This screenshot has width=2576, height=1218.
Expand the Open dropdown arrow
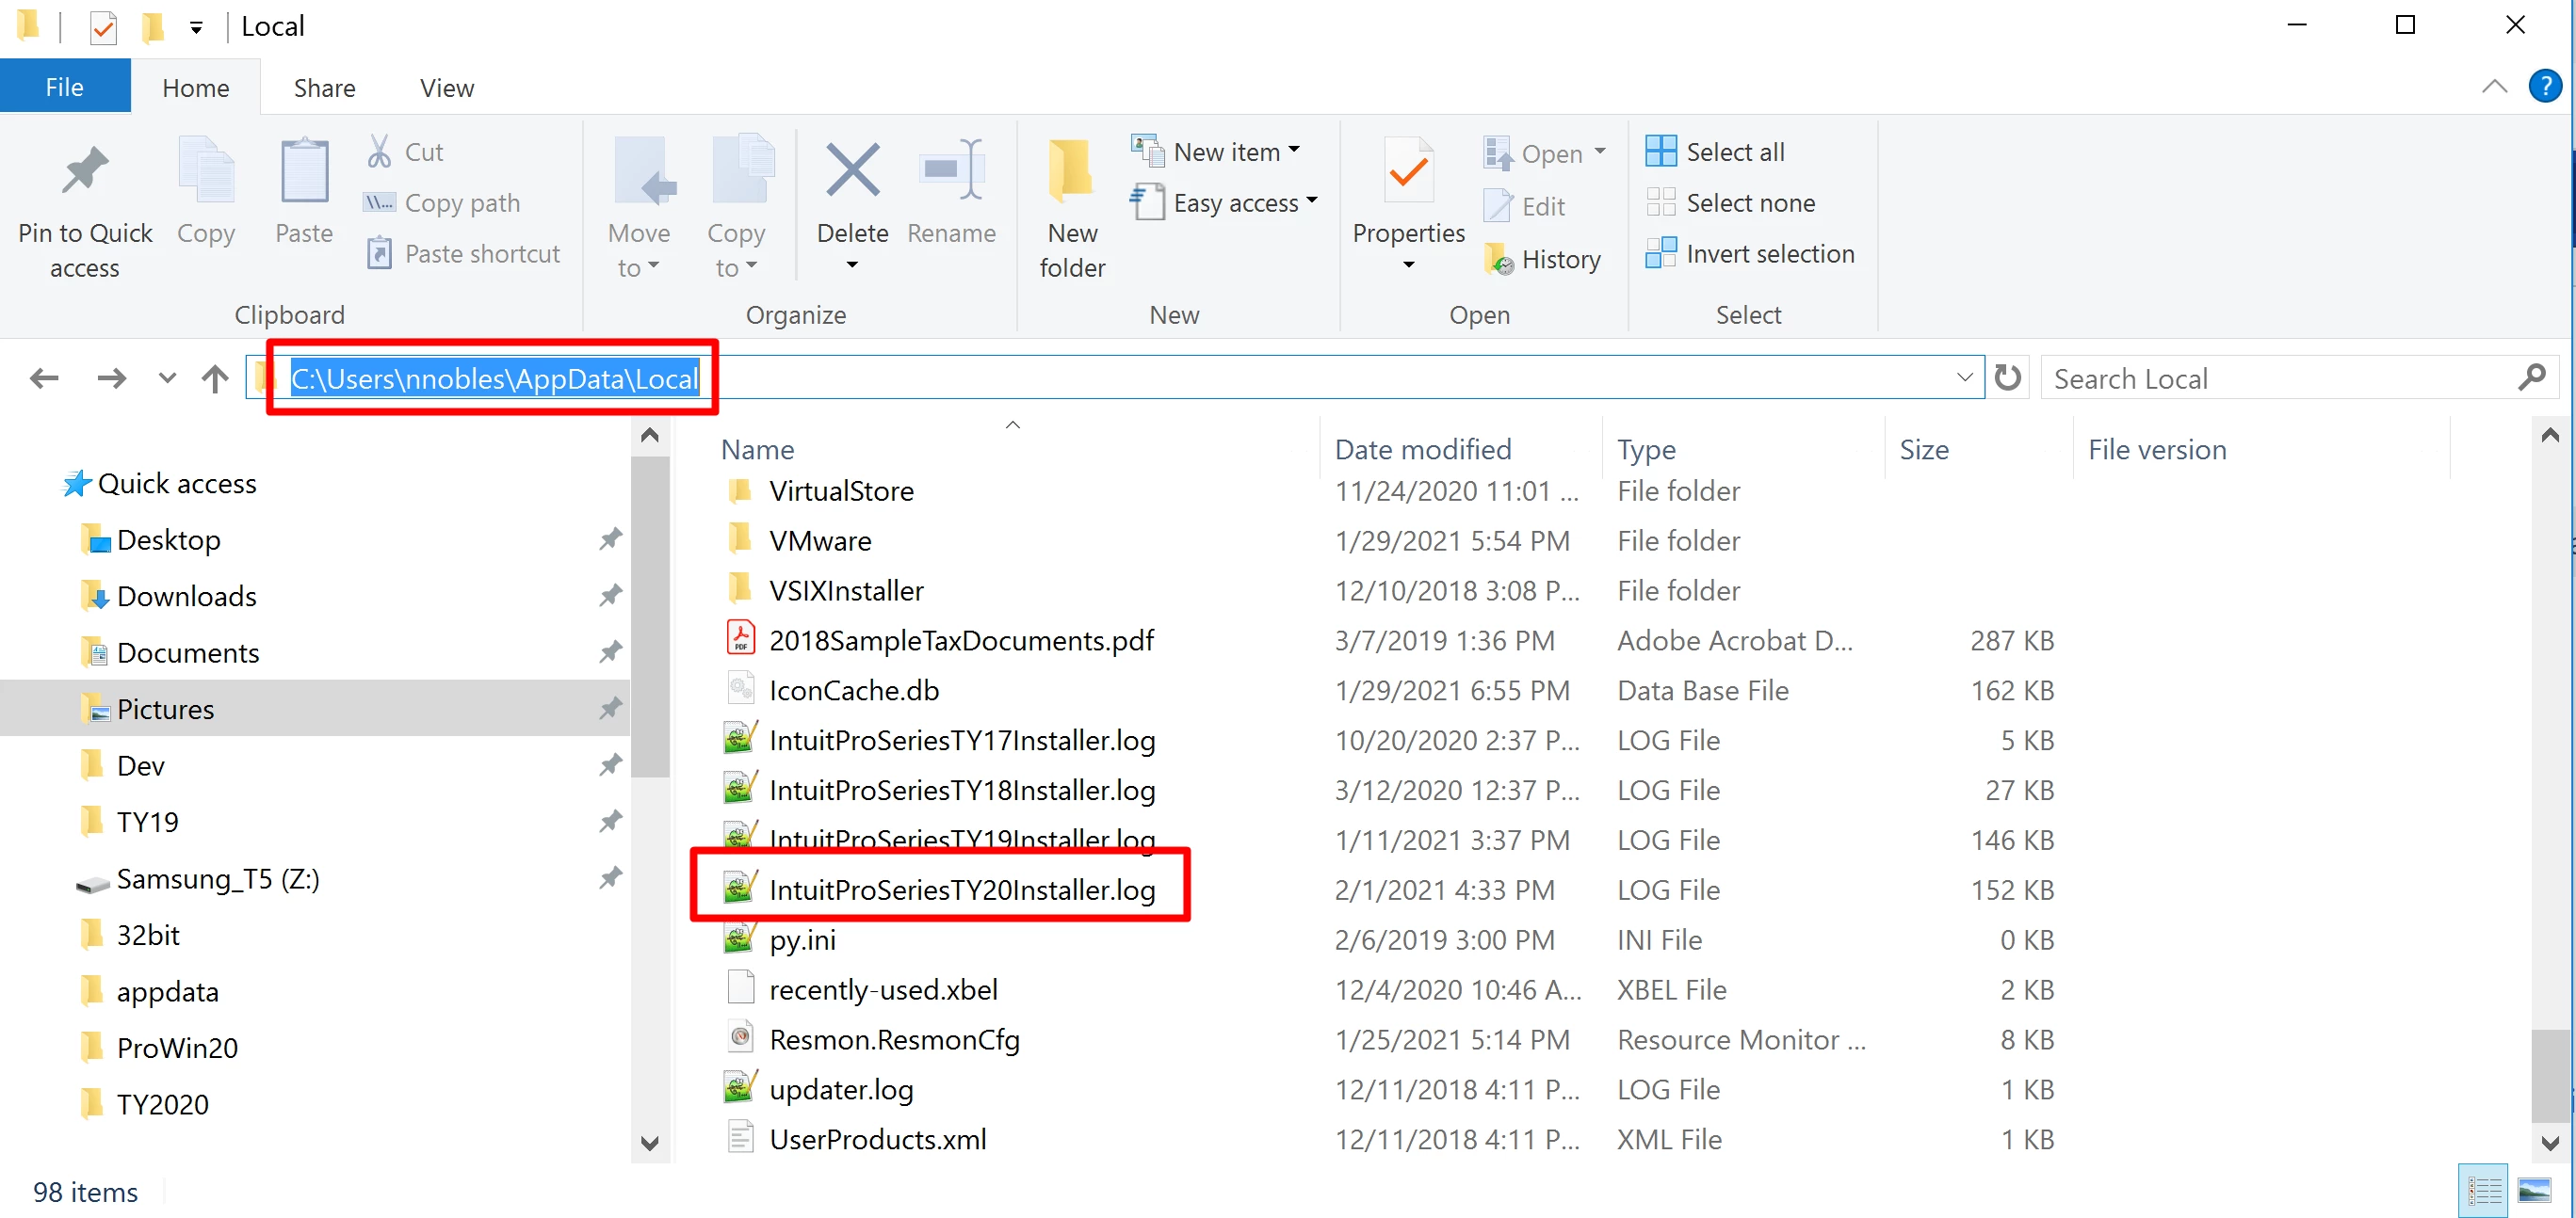pos(1600,152)
